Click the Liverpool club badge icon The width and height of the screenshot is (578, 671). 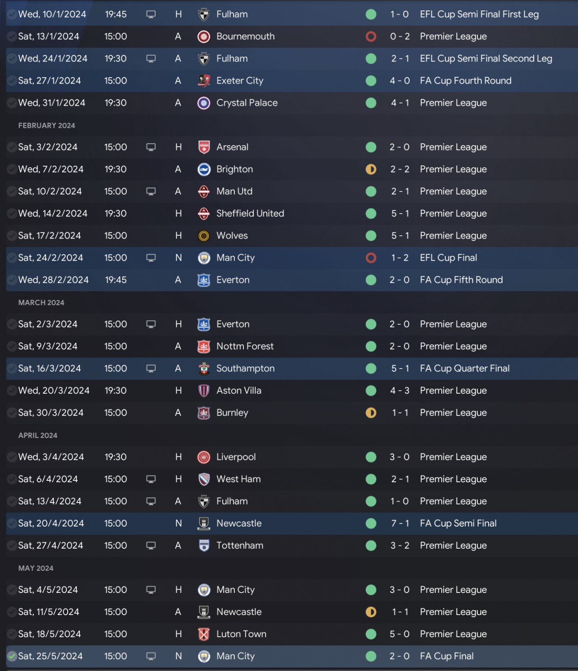[204, 457]
